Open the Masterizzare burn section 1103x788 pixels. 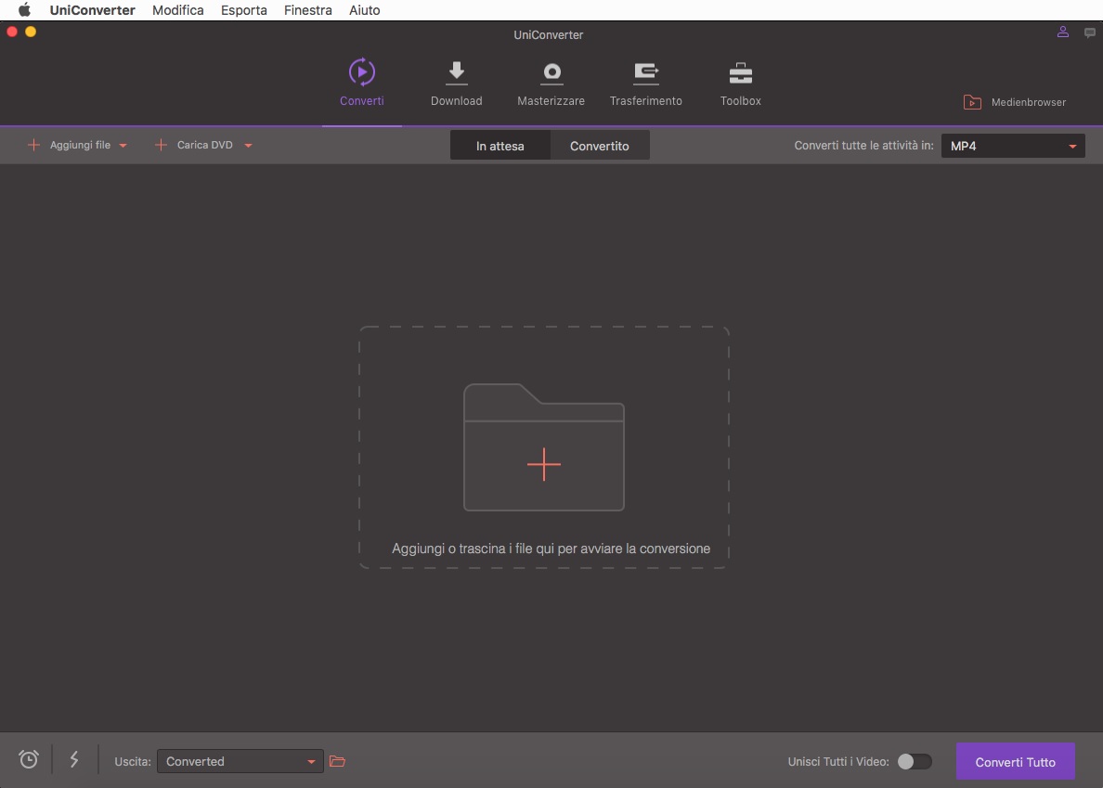pos(551,84)
